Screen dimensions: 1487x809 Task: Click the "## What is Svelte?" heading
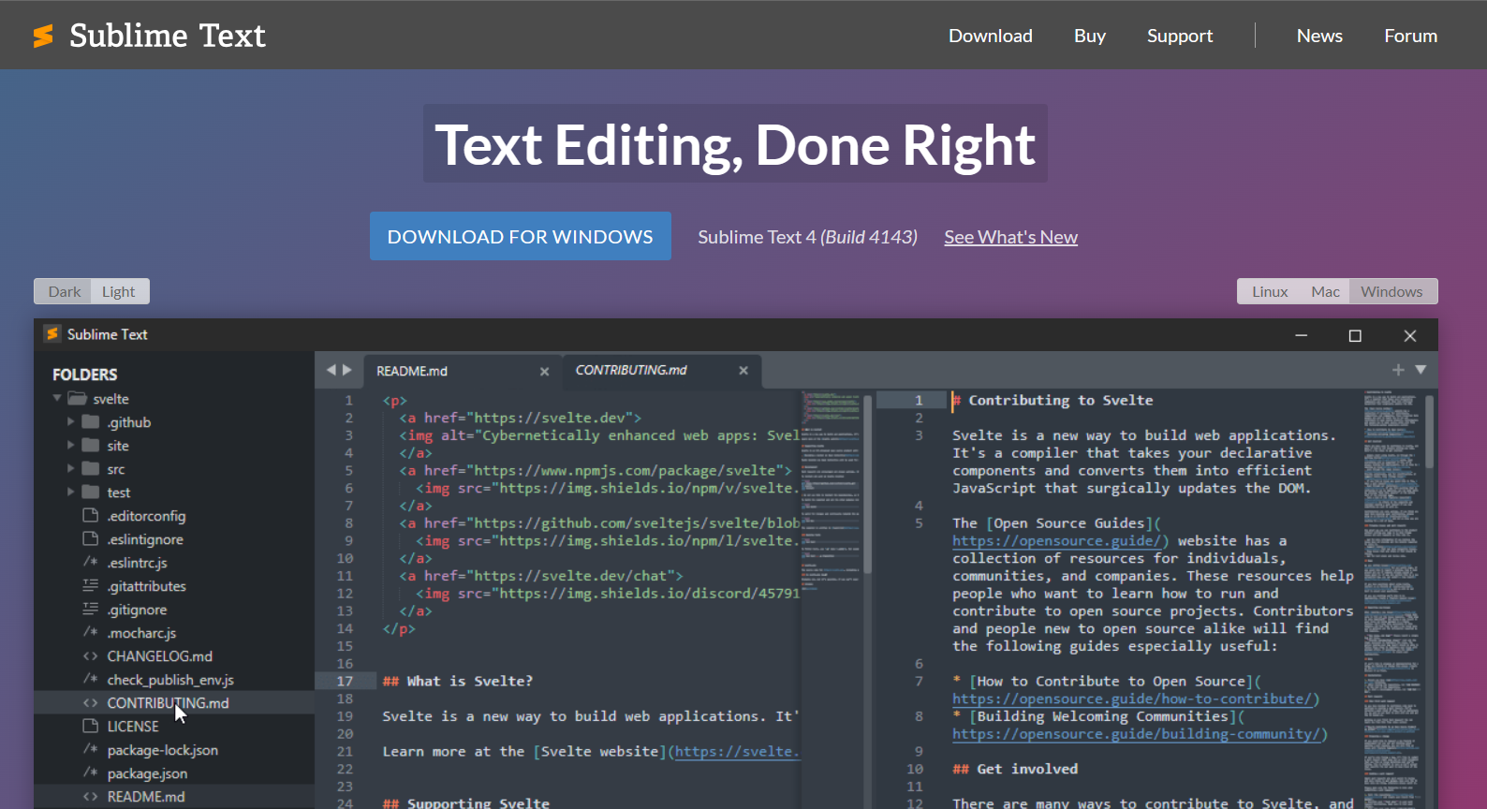[457, 681]
